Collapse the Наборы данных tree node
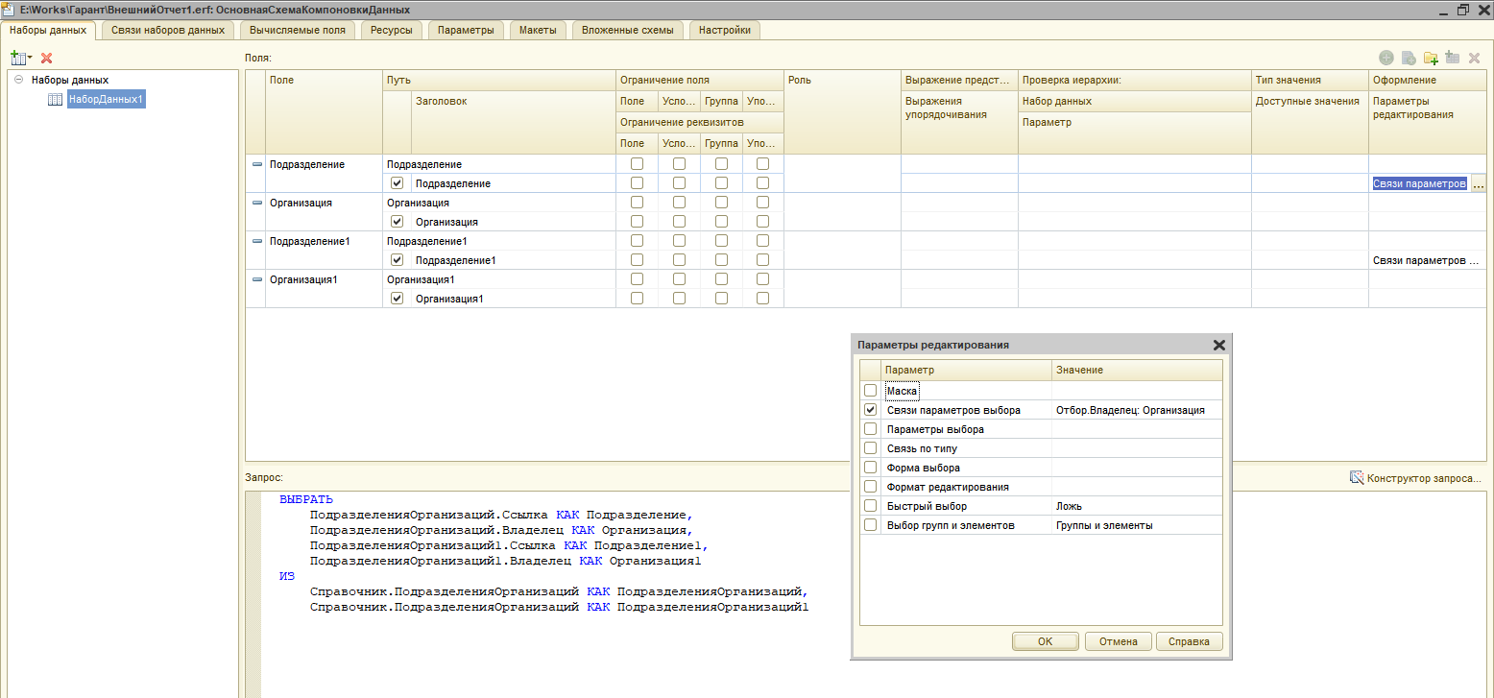The height and width of the screenshot is (698, 1494). click(x=18, y=81)
